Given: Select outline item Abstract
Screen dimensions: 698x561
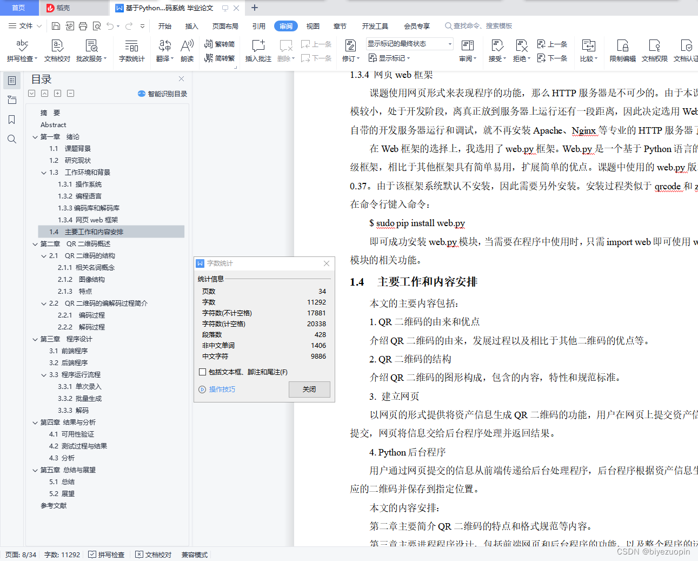Looking at the screenshot, I should pos(53,125).
